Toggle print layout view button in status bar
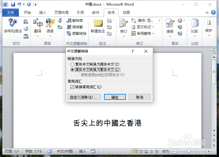Viewport: 219px width, 157px height. tap(135, 151)
